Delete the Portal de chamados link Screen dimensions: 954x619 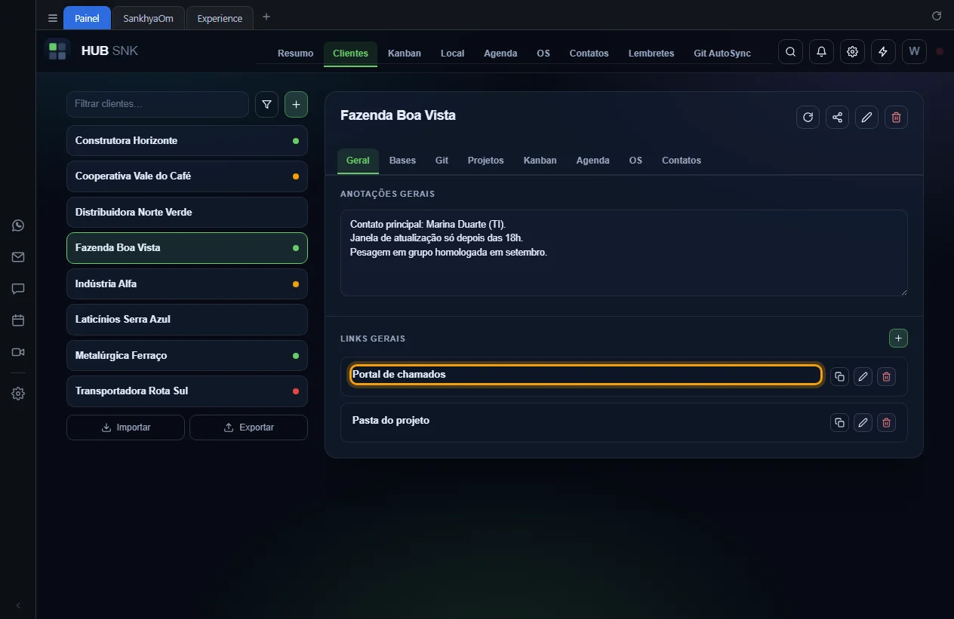click(x=887, y=376)
